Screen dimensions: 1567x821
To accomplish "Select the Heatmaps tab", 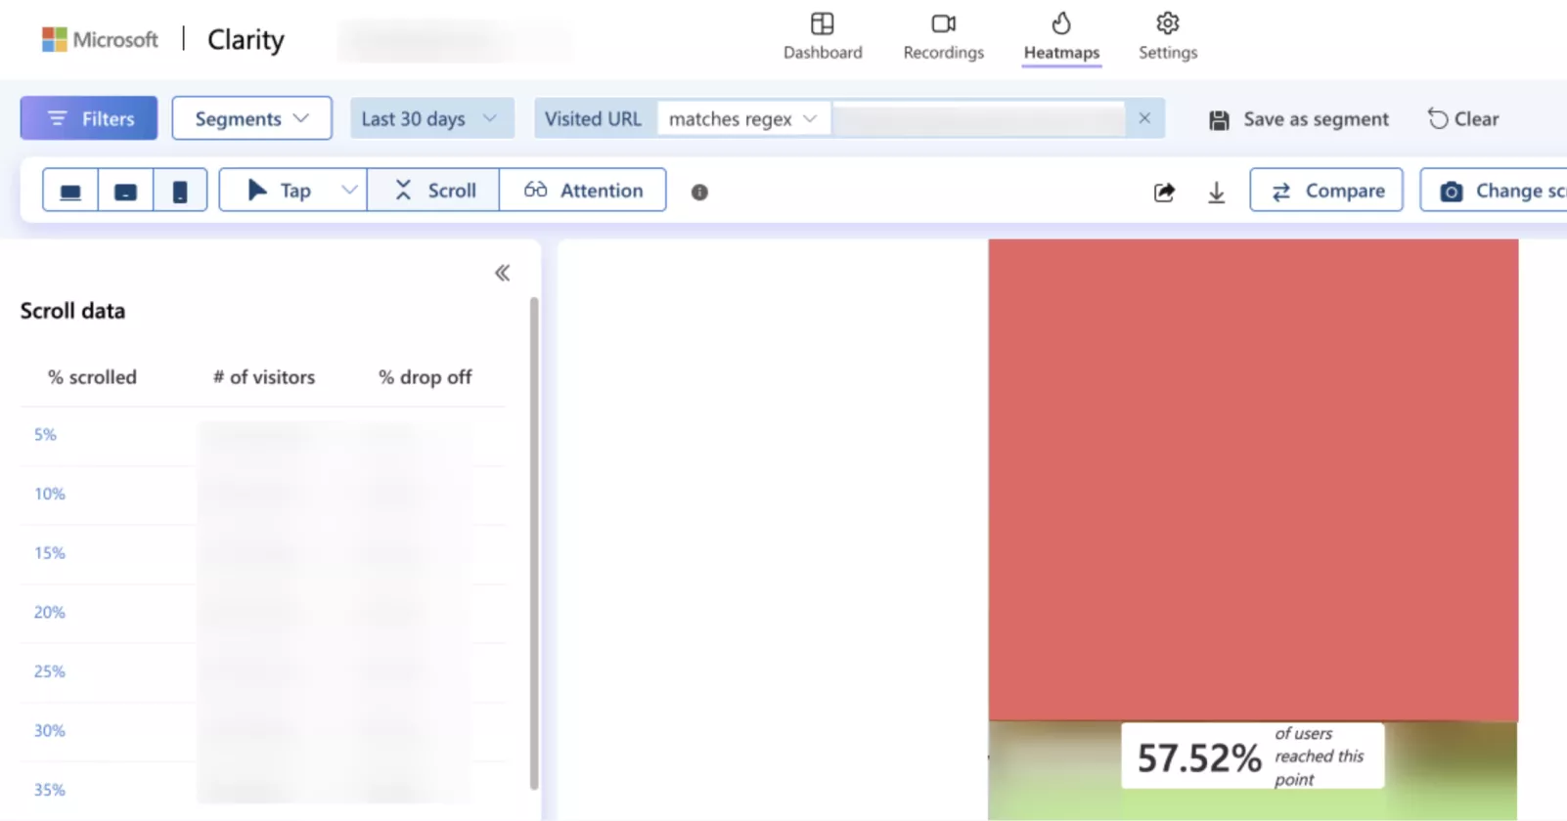I will (1061, 37).
